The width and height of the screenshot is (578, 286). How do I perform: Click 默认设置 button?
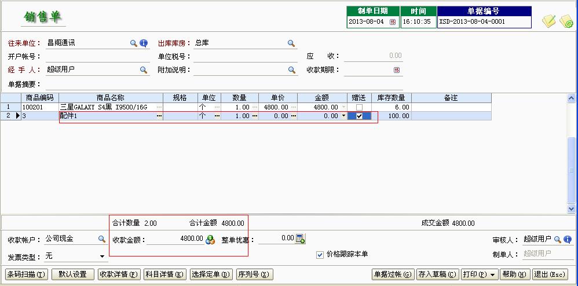tap(73, 274)
